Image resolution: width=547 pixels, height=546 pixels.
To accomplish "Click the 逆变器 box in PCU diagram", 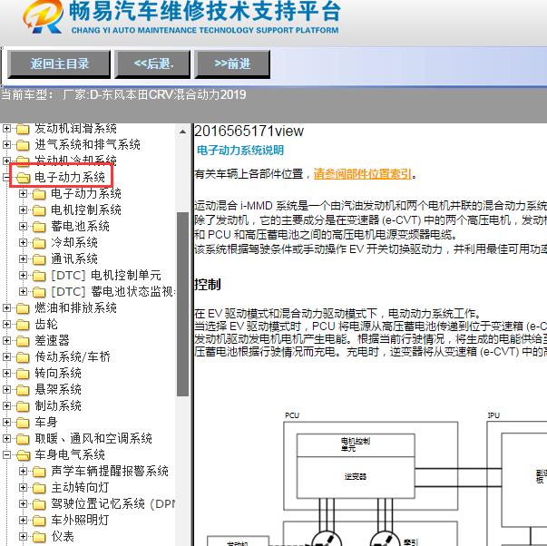I will (356, 476).
